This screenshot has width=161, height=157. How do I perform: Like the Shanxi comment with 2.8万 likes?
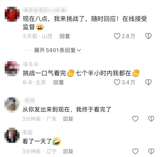(117, 36)
